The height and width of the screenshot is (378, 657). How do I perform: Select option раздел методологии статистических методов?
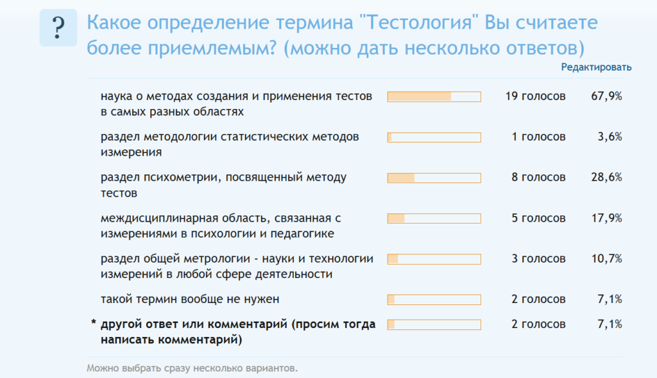tap(230, 144)
